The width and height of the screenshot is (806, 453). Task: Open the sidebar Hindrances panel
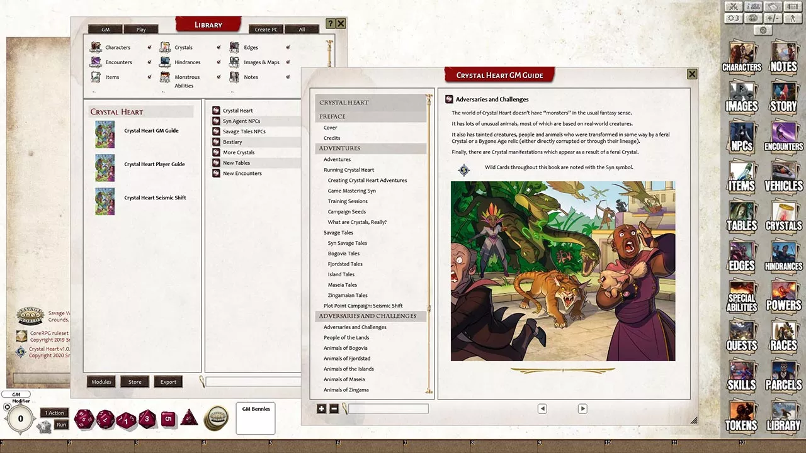[x=783, y=256]
